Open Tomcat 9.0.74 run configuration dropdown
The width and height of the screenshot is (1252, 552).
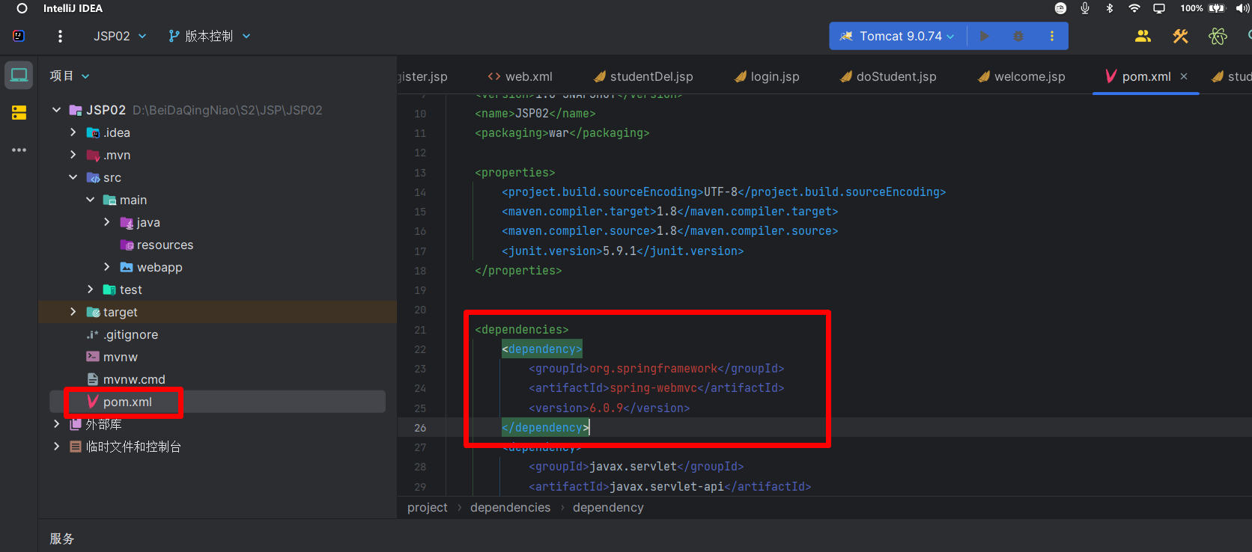click(898, 36)
